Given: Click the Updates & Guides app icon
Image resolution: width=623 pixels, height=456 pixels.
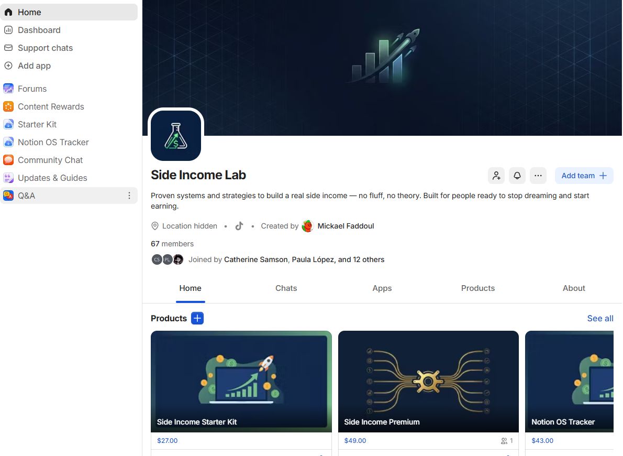Looking at the screenshot, I should tap(8, 178).
